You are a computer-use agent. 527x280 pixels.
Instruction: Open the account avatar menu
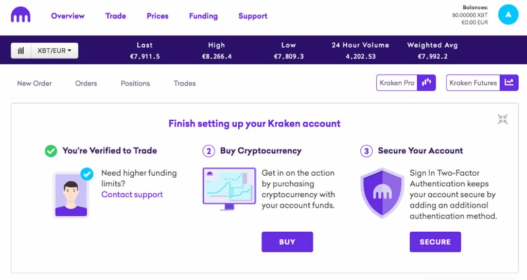(x=508, y=14)
